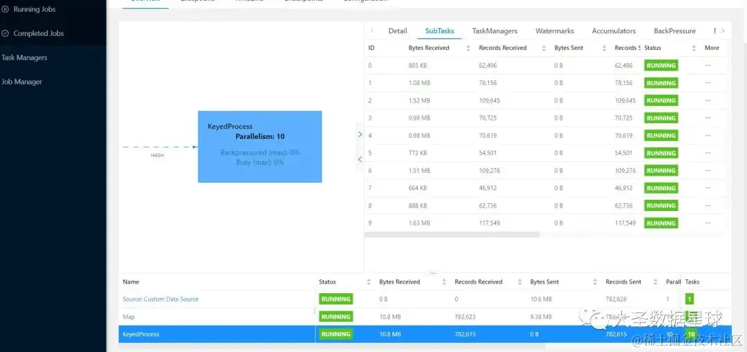The height and width of the screenshot is (352, 747).
Task: Open Completed Jobs in the sidebar
Action: tap(38, 33)
